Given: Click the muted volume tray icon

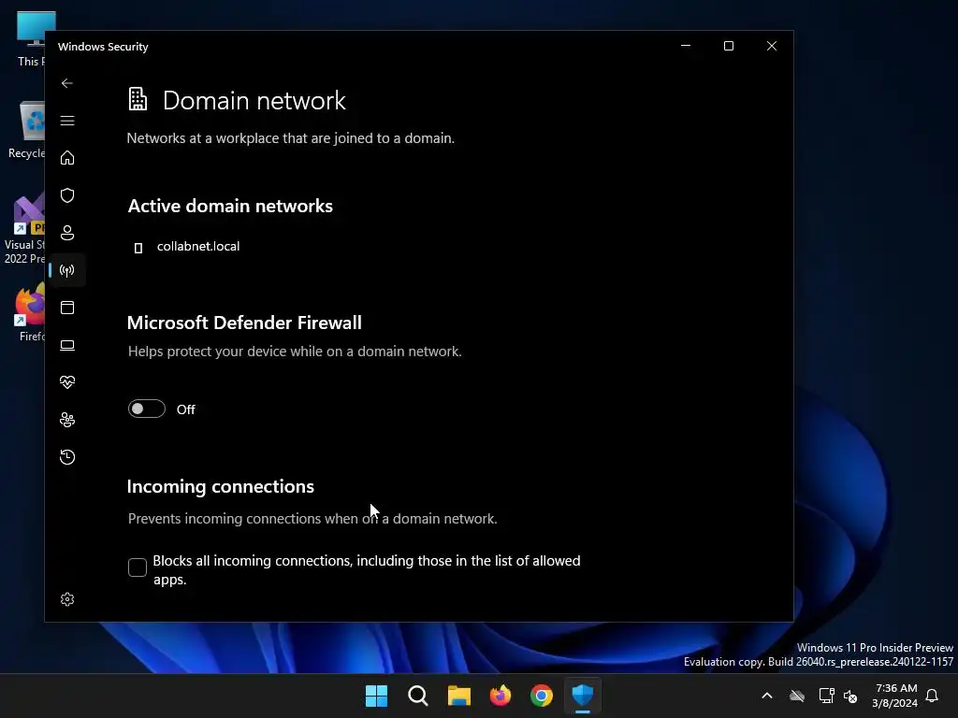Looking at the screenshot, I should pos(850,696).
